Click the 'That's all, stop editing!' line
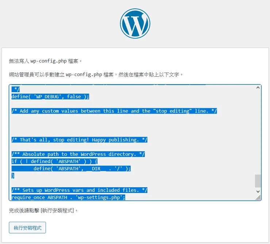 [80, 140]
